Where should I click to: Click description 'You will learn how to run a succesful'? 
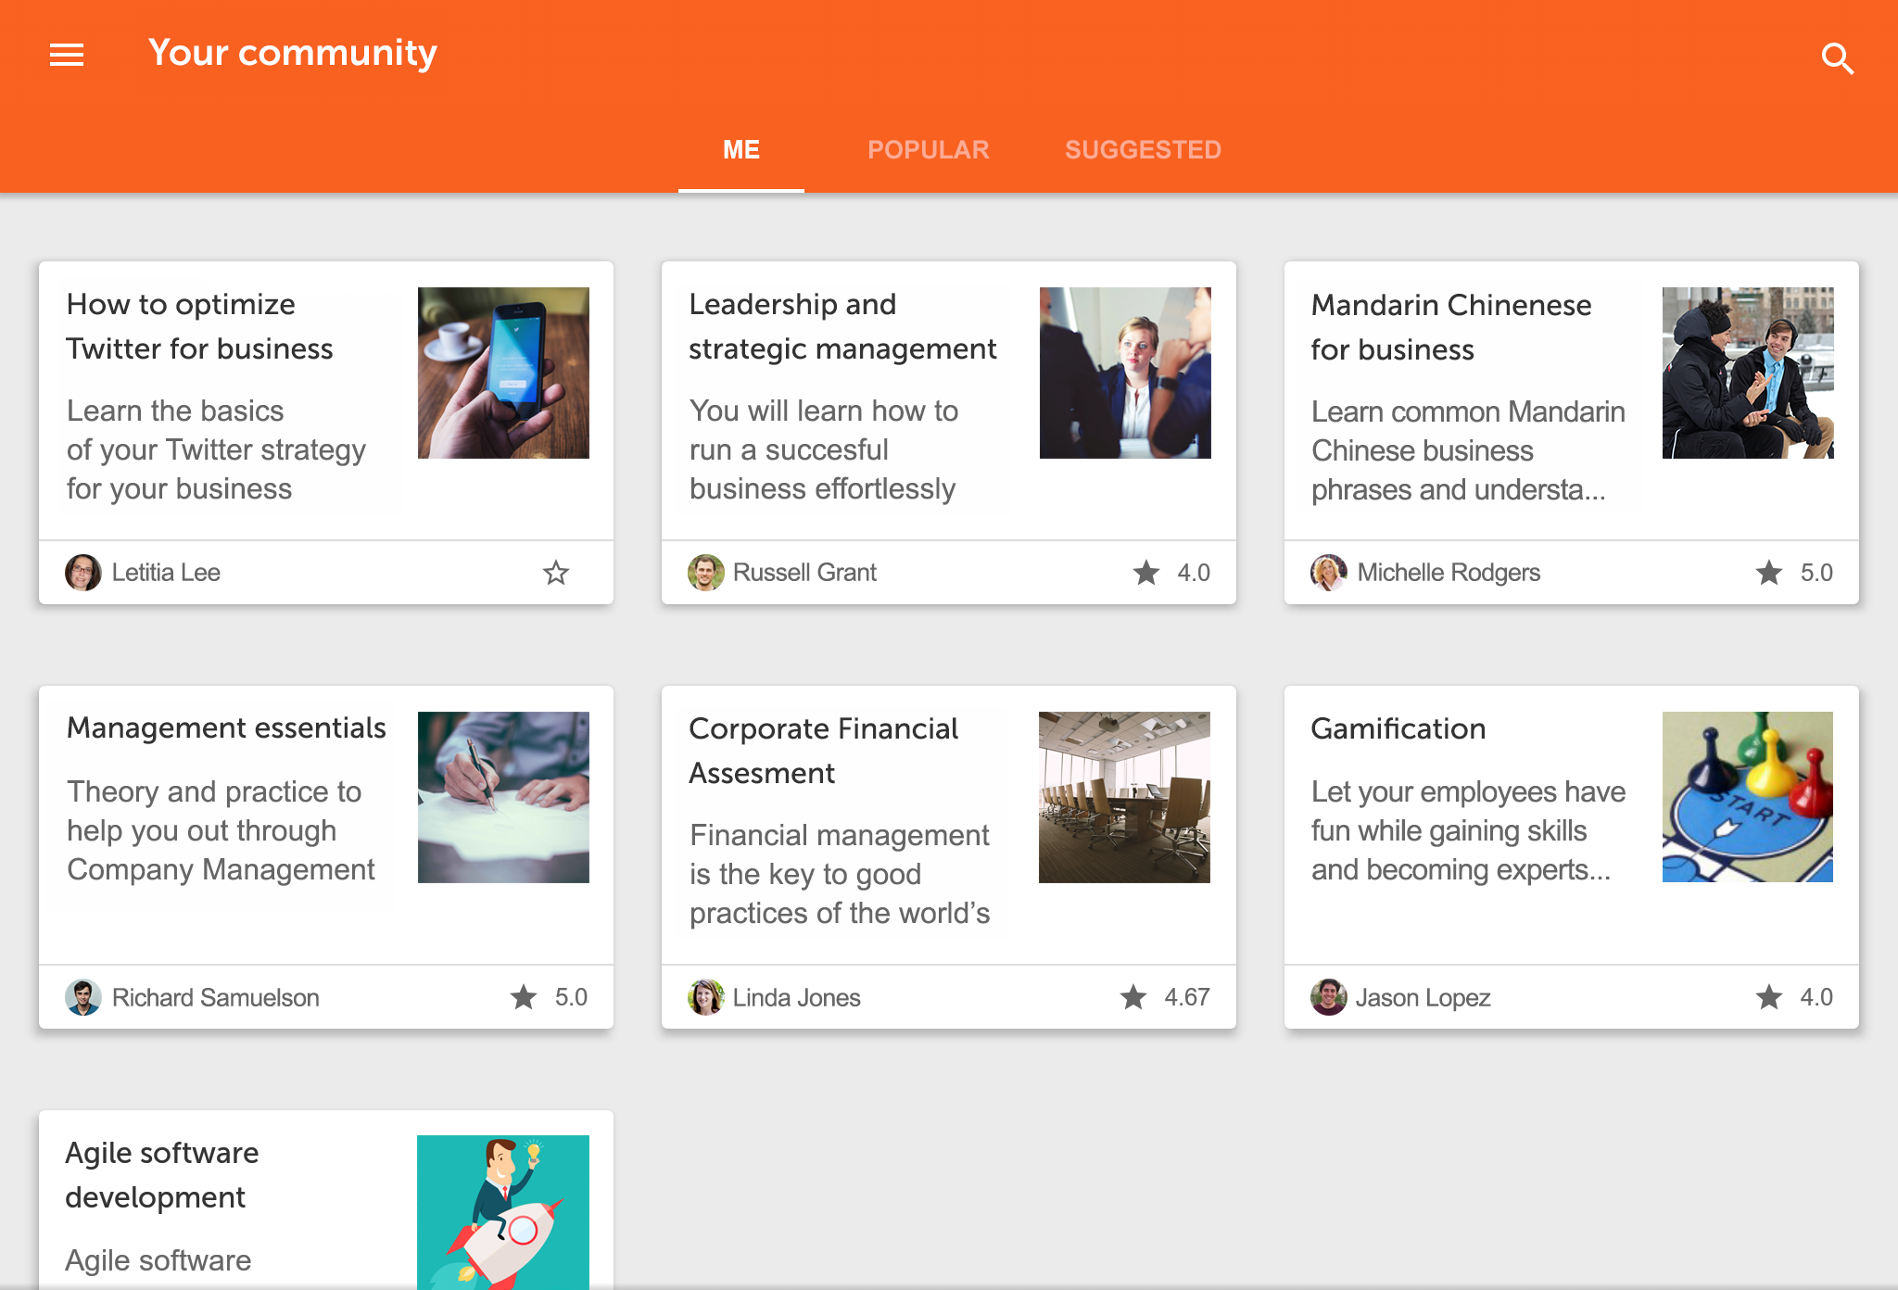(x=824, y=449)
